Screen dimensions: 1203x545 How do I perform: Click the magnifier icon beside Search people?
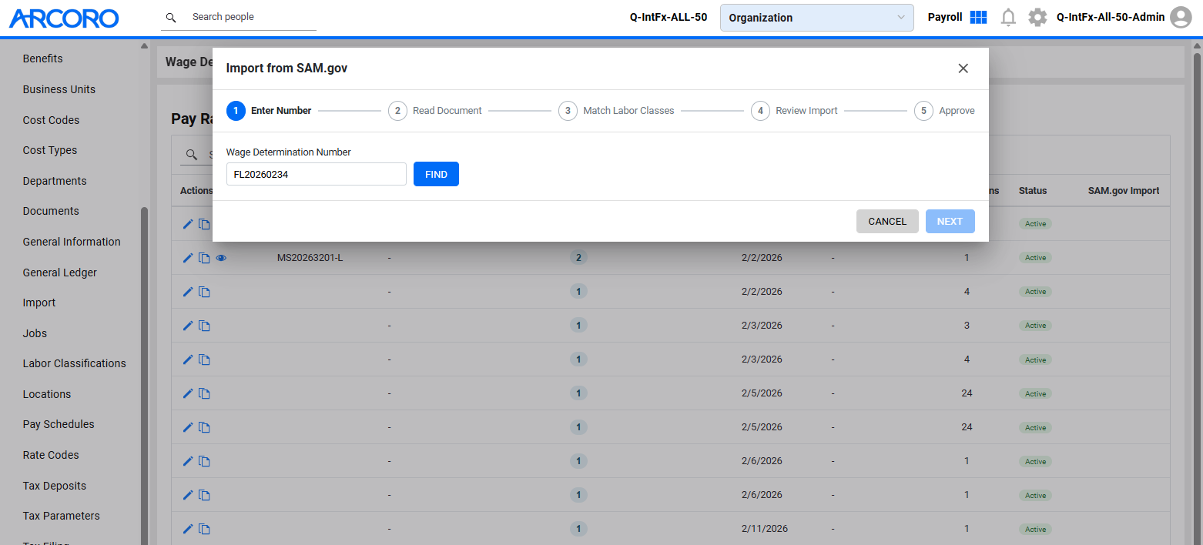coord(171,17)
